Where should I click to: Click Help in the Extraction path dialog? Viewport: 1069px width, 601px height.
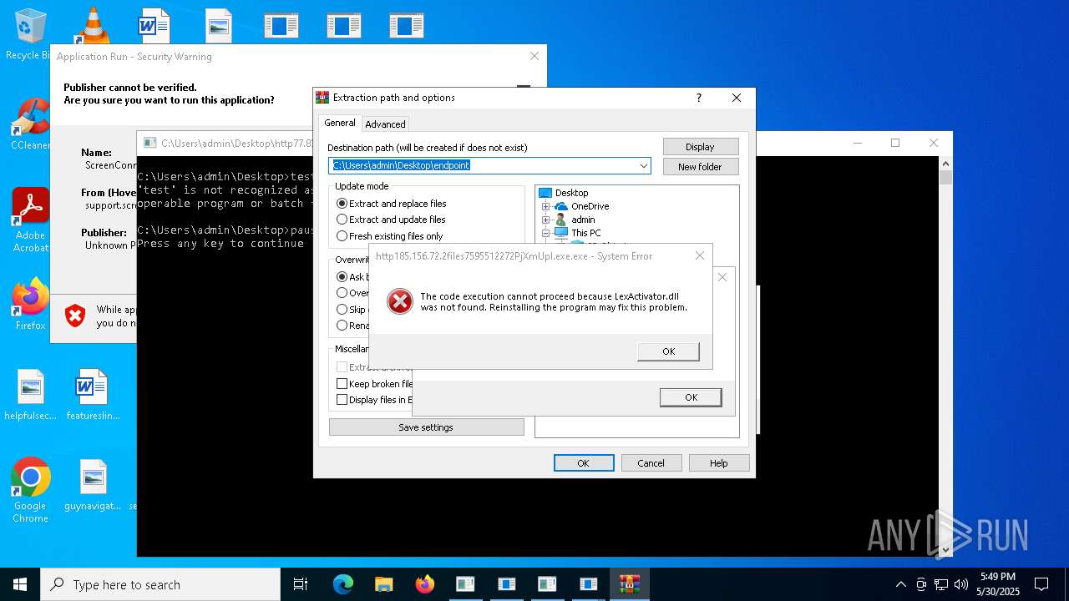click(718, 463)
